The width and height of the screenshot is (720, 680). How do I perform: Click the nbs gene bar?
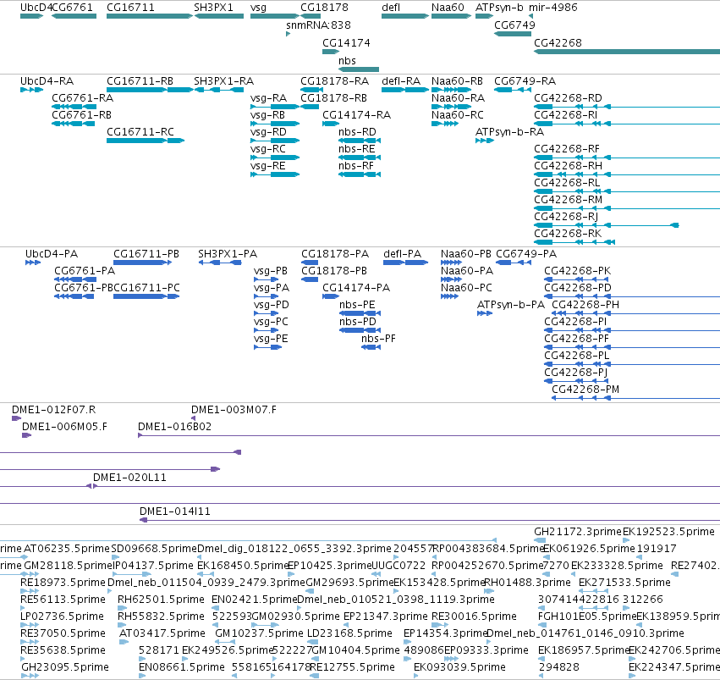(x=359, y=69)
